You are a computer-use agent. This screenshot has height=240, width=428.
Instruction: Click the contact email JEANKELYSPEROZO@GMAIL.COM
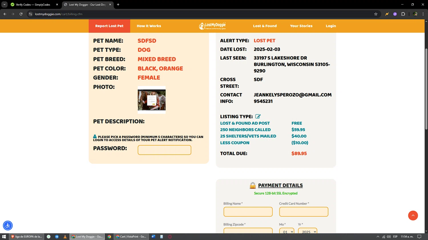(293, 95)
